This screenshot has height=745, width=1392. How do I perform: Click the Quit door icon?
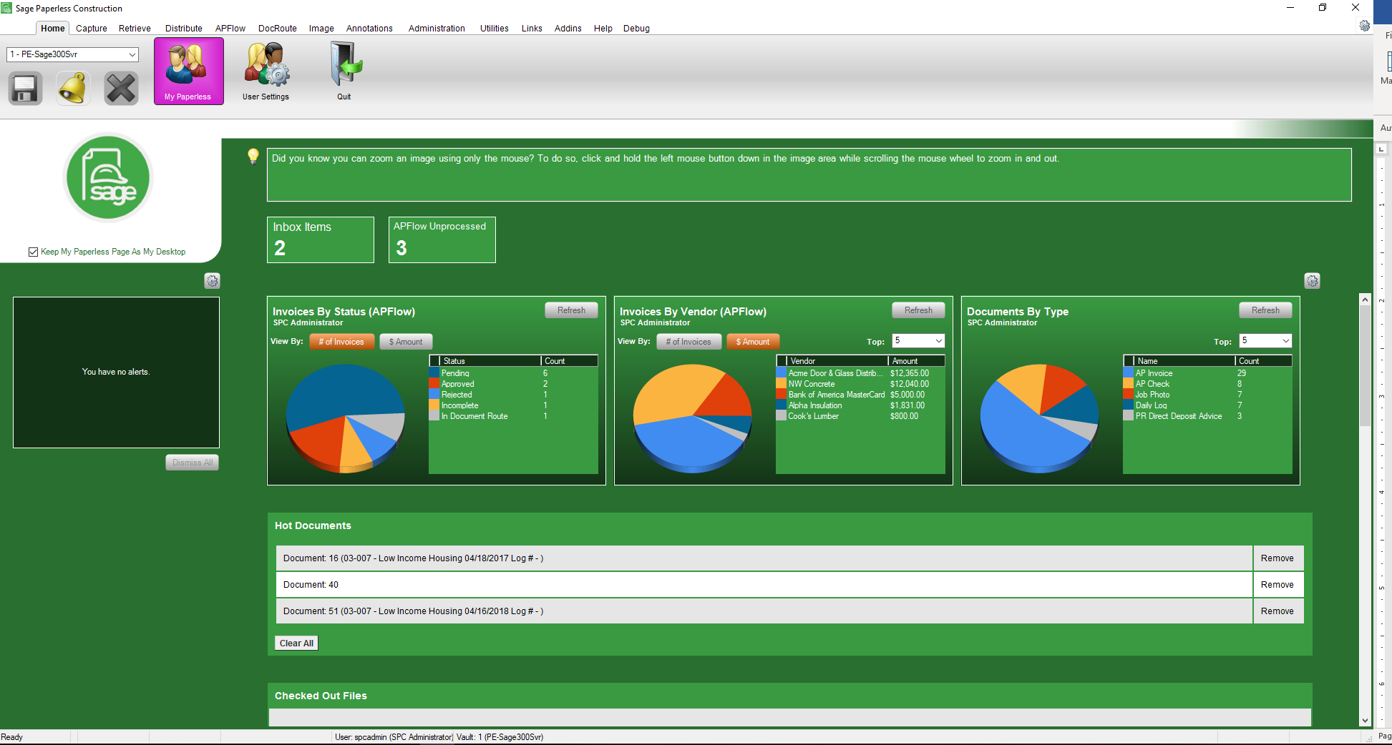pyautogui.click(x=344, y=71)
